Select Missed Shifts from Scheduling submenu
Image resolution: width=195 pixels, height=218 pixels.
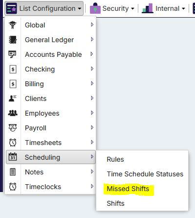tap(128, 189)
